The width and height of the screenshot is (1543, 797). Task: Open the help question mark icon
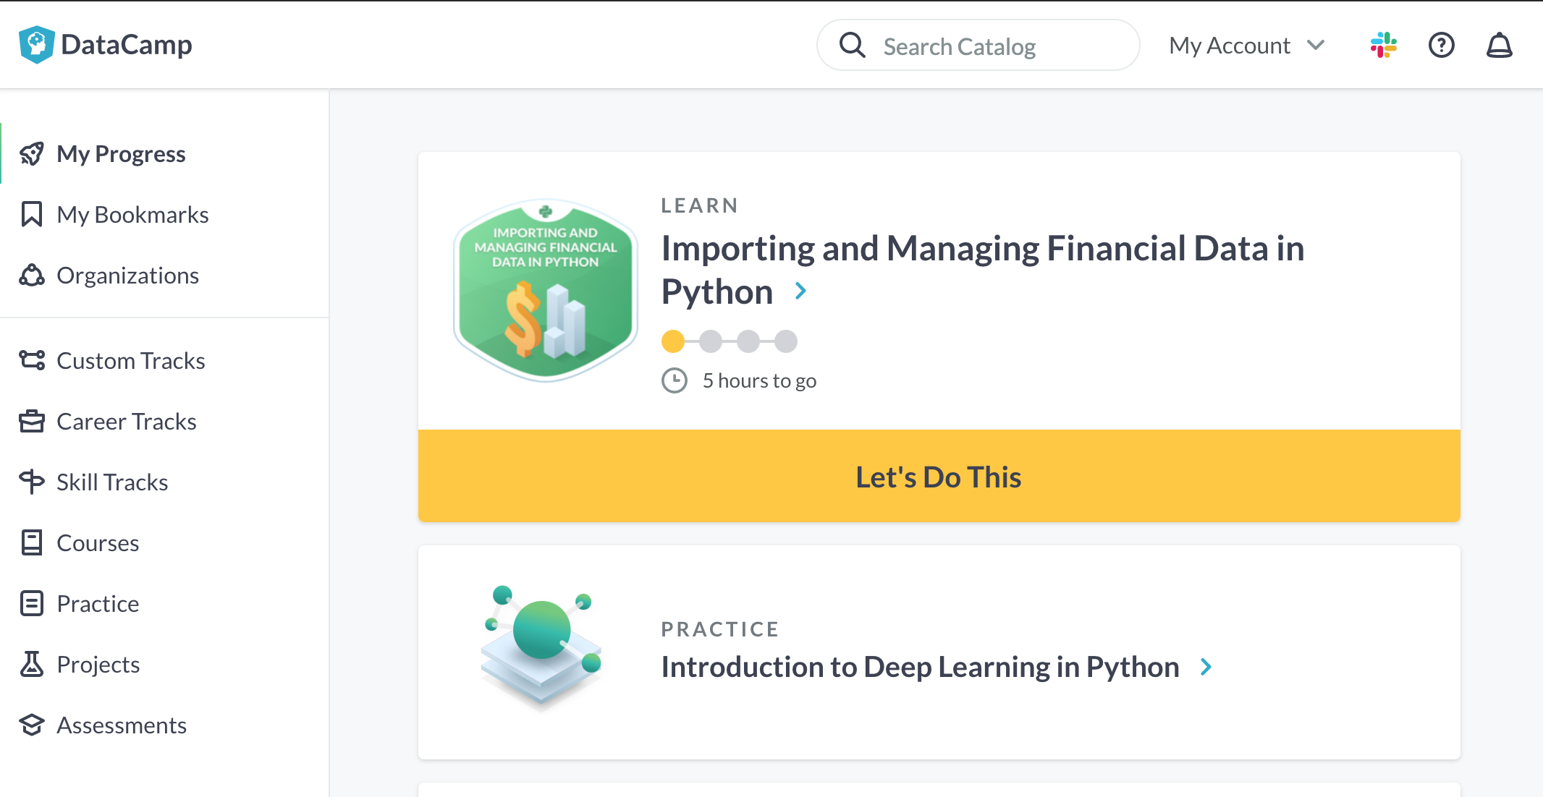pos(1441,45)
